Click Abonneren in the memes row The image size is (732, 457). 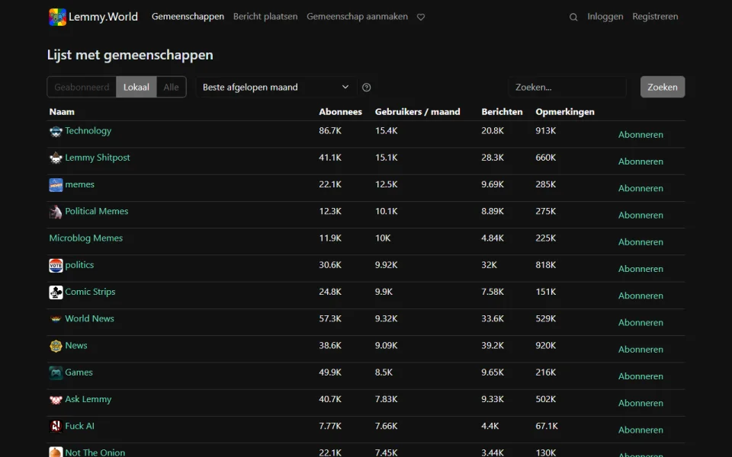pyautogui.click(x=640, y=188)
